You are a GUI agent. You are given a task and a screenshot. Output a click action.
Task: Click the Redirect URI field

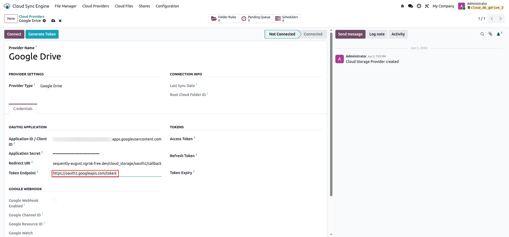click(107, 163)
